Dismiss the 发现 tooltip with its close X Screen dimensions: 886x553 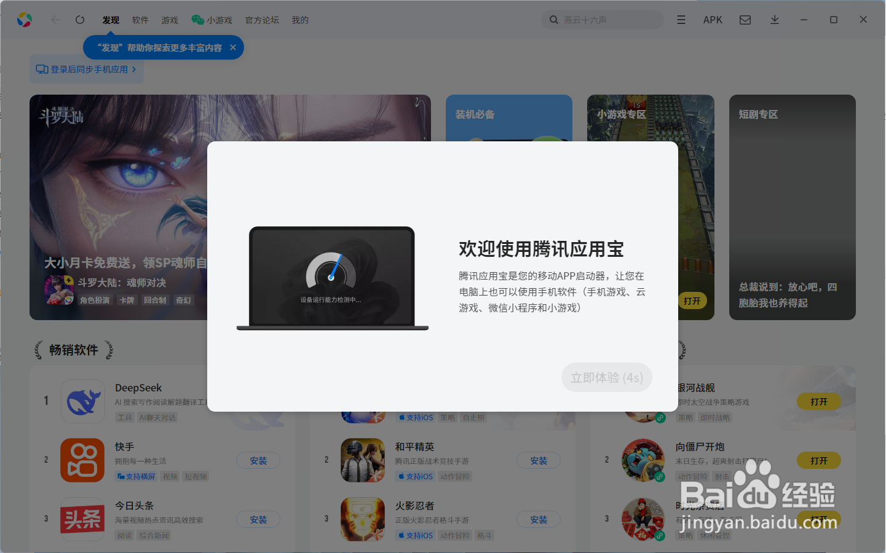pyautogui.click(x=233, y=47)
